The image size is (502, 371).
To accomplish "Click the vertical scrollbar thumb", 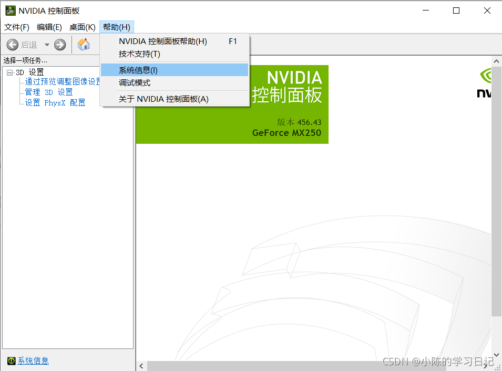I will [x=496, y=192].
